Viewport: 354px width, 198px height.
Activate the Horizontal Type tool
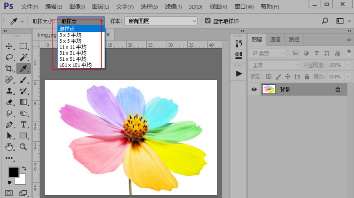click(x=23, y=125)
